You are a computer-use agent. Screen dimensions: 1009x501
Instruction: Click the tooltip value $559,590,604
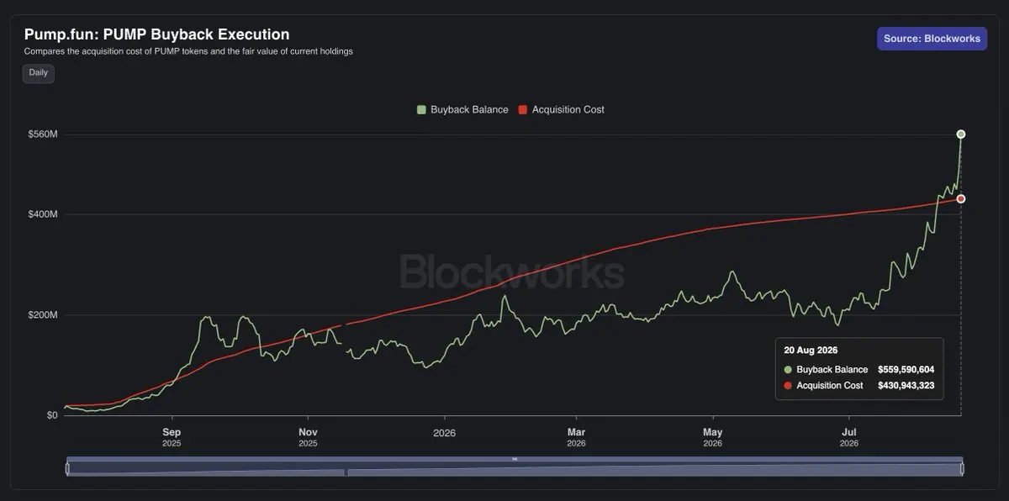coord(906,370)
